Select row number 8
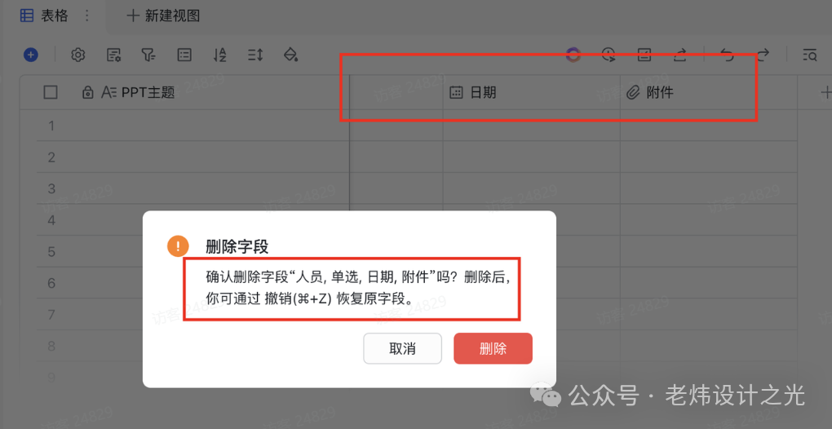This screenshot has width=832, height=429. [51, 347]
